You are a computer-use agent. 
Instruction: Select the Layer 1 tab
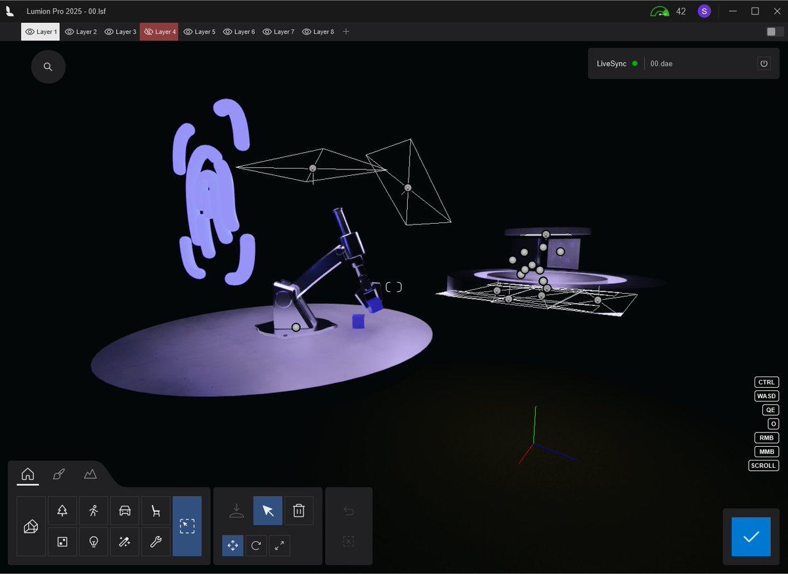(x=40, y=31)
